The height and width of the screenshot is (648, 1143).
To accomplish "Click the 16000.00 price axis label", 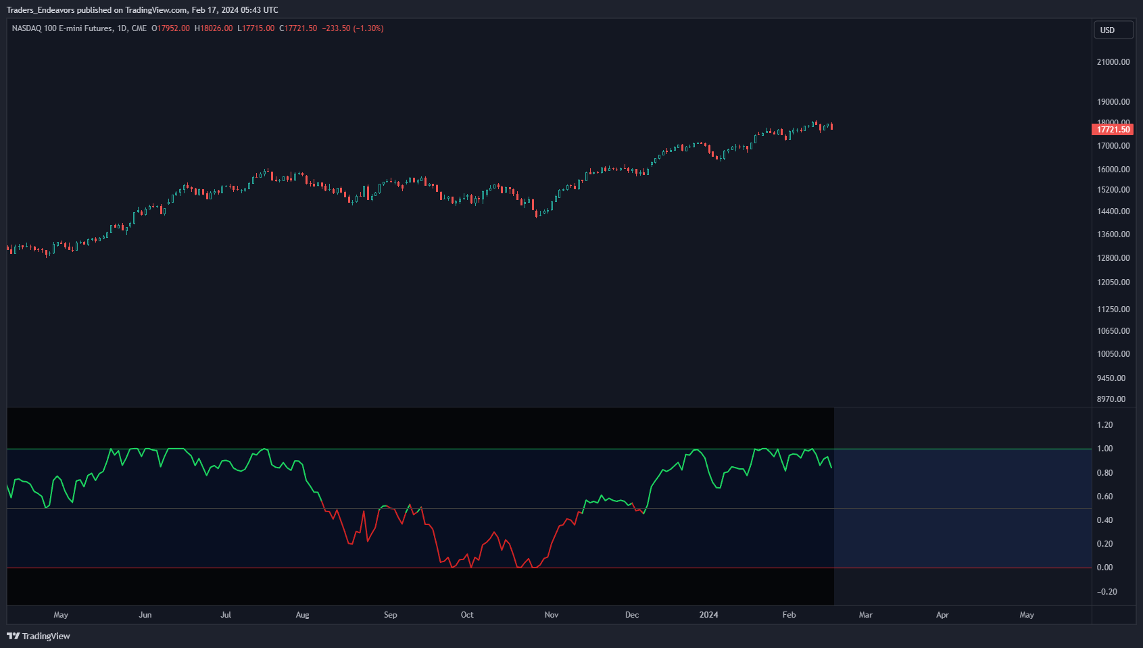I will pos(1113,170).
